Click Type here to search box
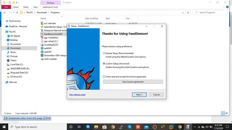Screen dimensions: 232x130 [x=38, y=127]
